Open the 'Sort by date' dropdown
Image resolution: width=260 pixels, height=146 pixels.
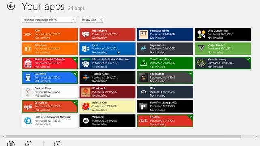tap(92, 20)
